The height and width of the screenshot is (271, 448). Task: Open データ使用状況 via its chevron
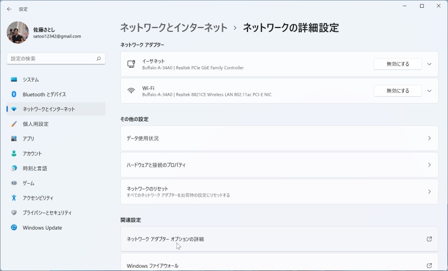429,138
